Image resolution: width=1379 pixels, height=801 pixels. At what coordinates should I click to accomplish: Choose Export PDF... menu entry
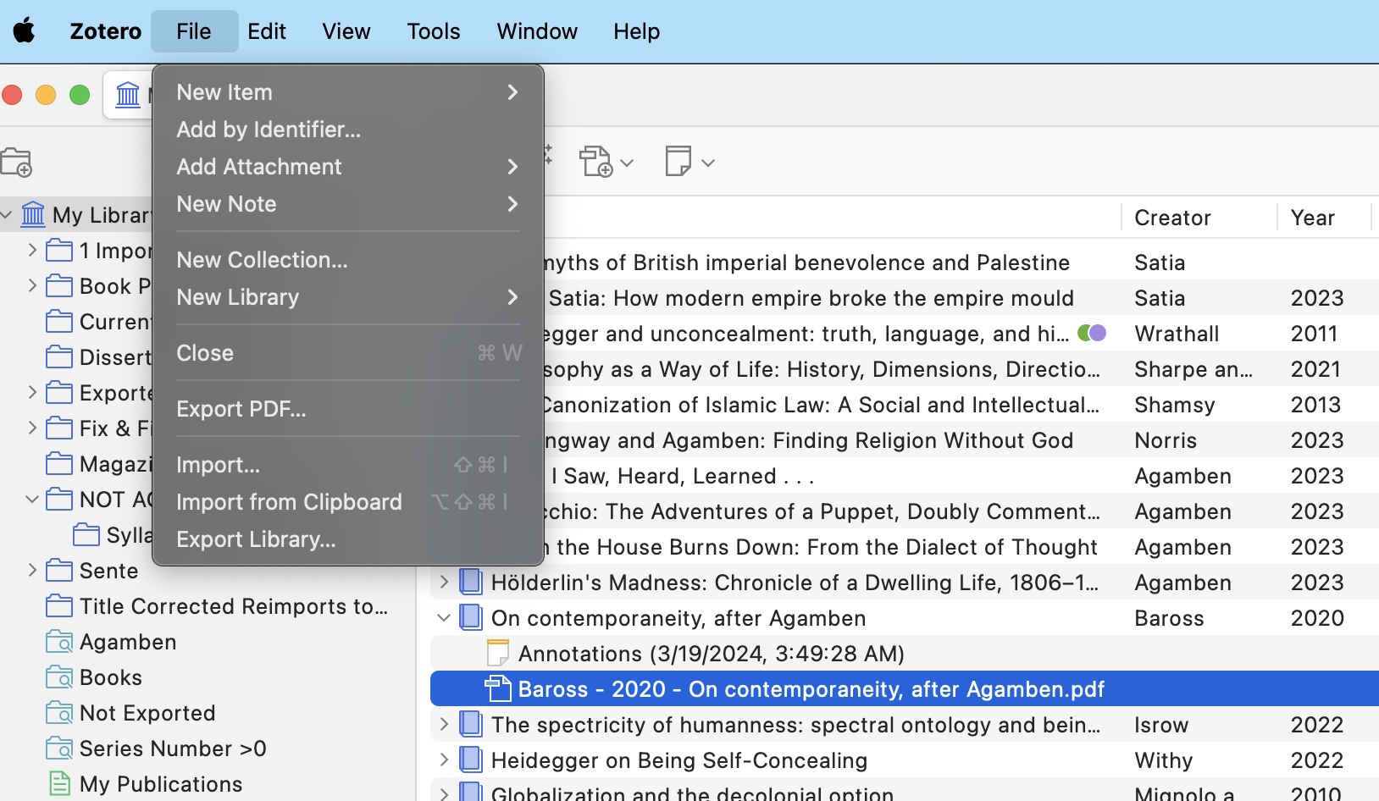[x=347, y=409]
